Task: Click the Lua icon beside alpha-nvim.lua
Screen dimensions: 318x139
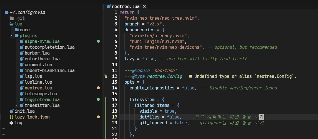Action: tap(22, 42)
